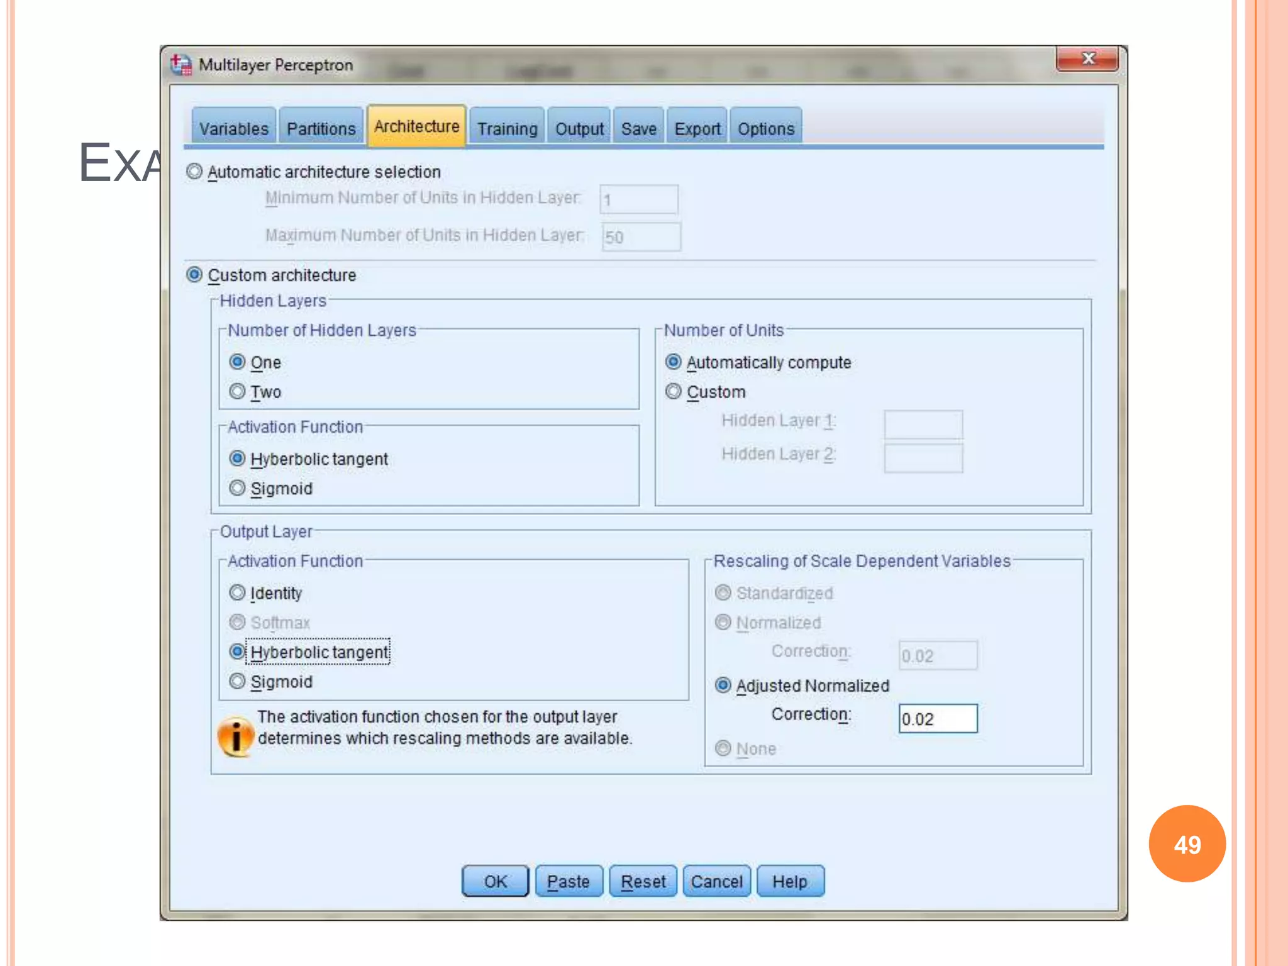Screen dimensions: 1288x966
Task: Click the Maximum Number of Units field
Action: 641,237
